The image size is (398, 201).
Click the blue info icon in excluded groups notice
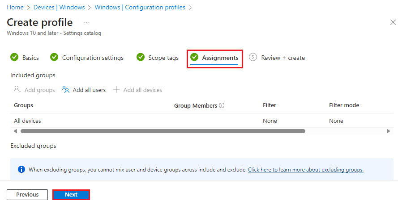[x=21, y=169]
